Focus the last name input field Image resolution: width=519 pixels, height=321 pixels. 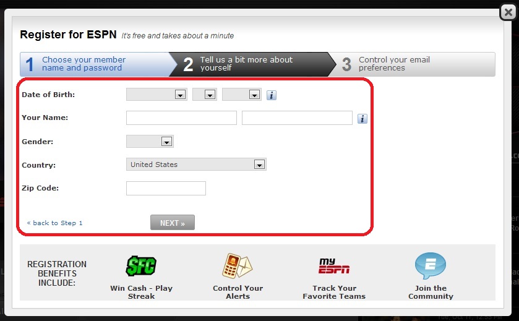(x=297, y=118)
